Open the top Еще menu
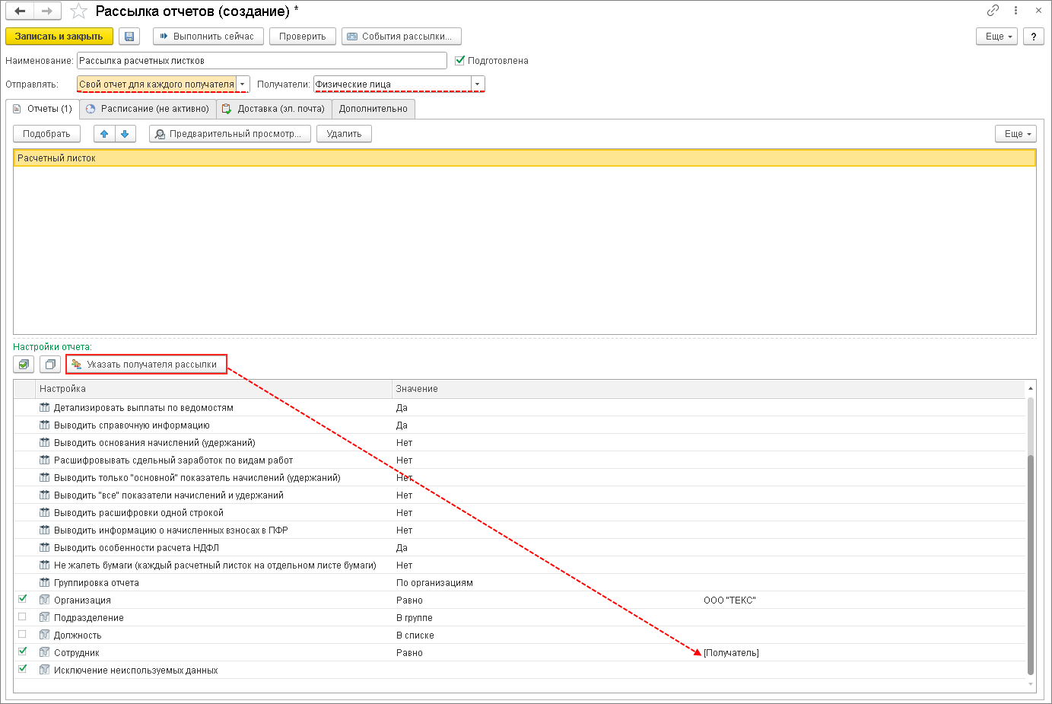 996,37
